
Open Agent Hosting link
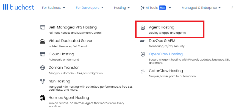coord(162,27)
